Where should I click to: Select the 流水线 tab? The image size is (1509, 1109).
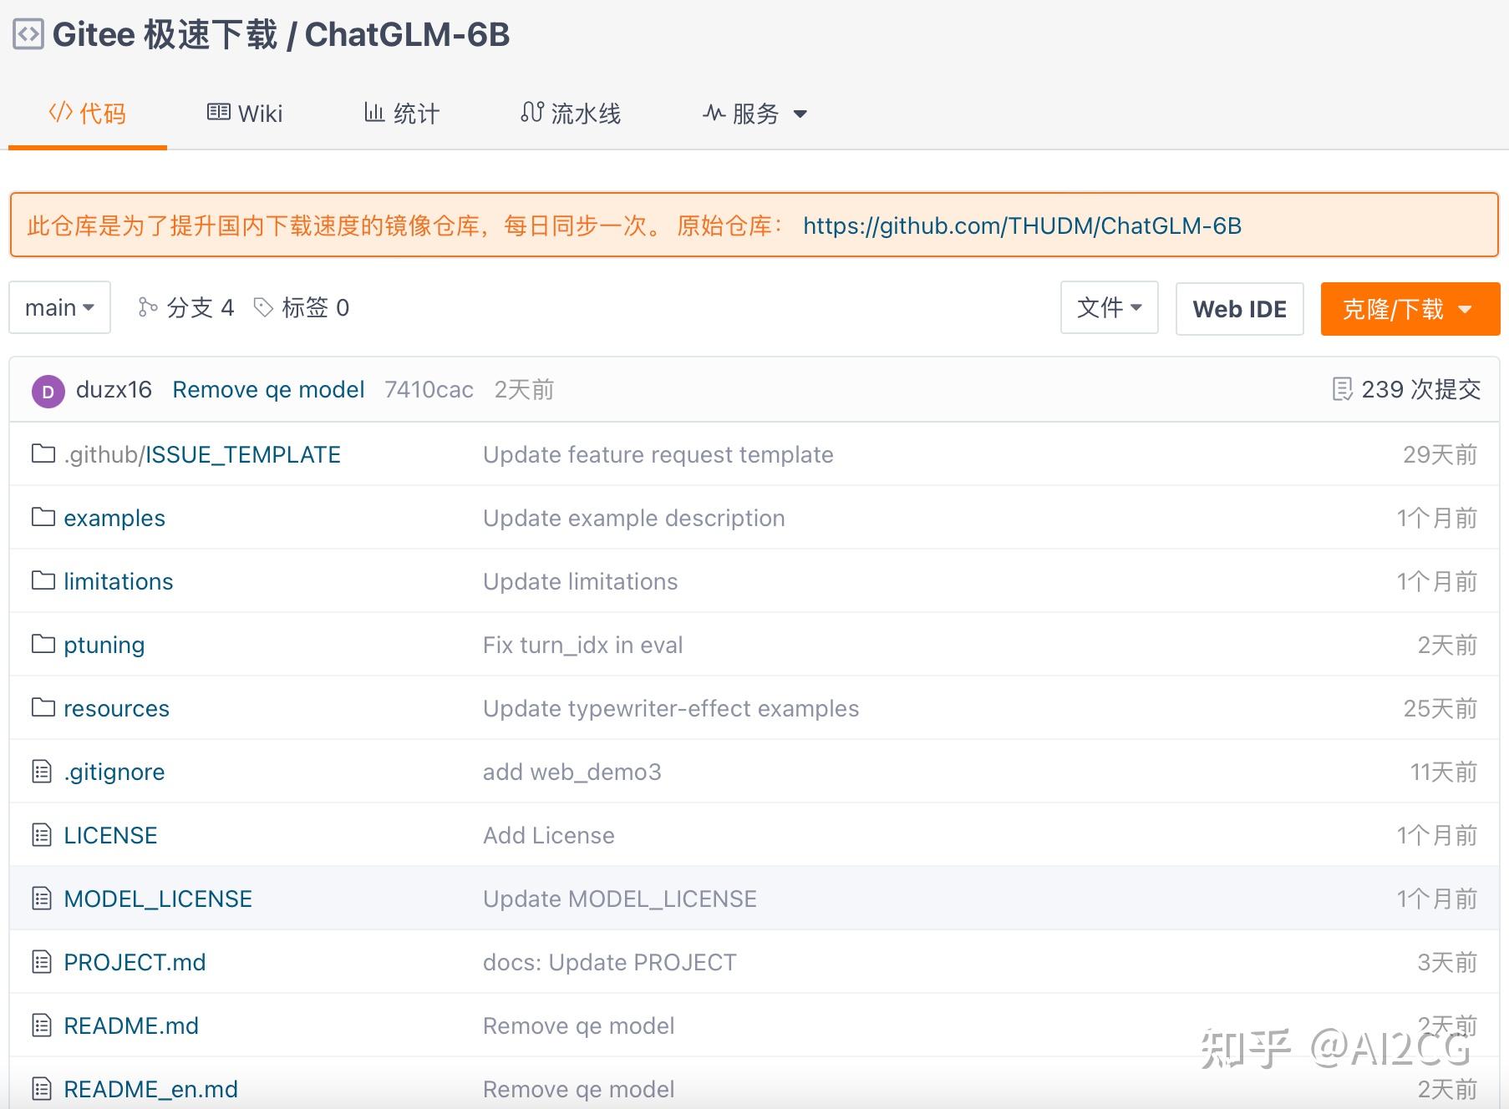(571, 113)
